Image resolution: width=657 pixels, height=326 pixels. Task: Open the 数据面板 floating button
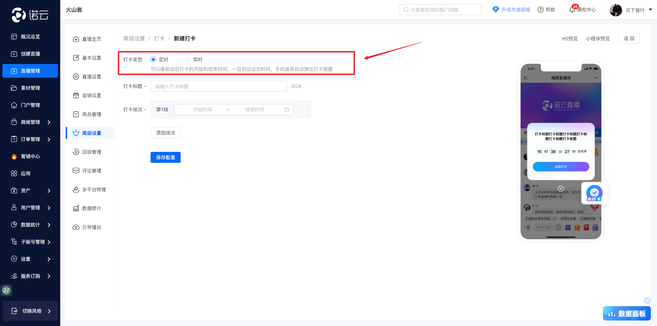pos(627,313)
